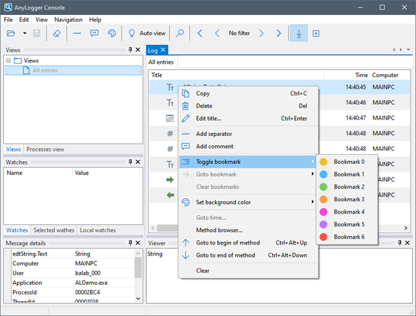This screenshot has width=416, height=316.
Task: Click the open folder toolbar icon
Action: coord(11,33)
